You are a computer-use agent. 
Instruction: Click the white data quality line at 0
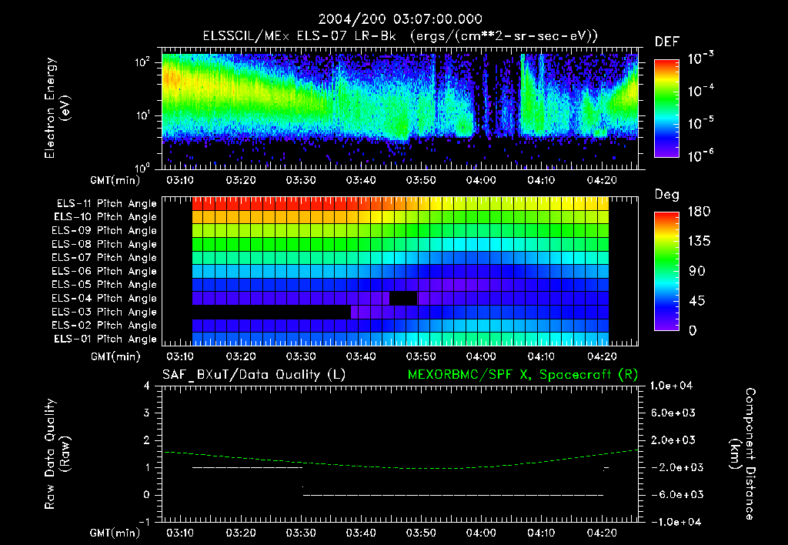452,495
